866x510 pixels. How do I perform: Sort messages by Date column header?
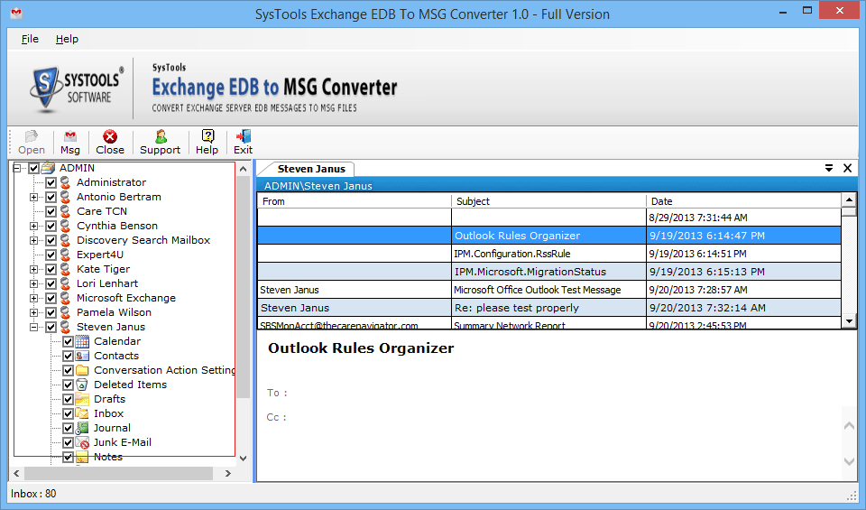tap(743, 201)
